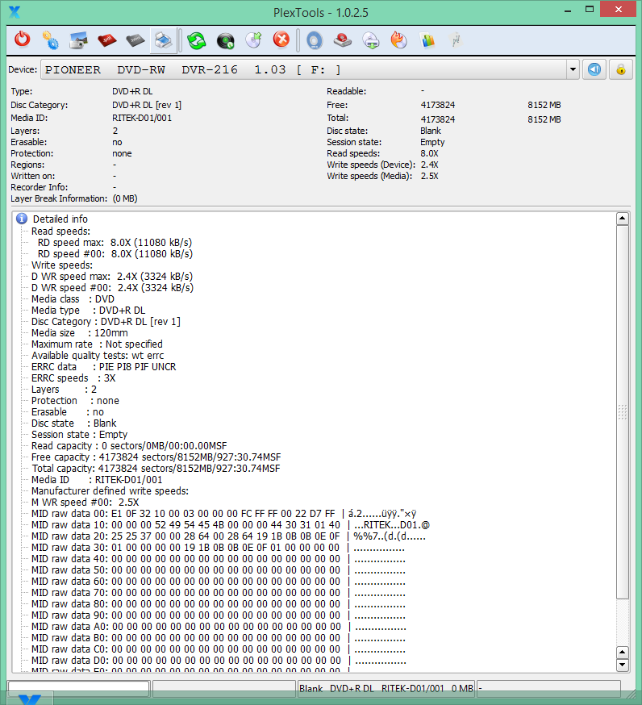Select 'MID raw data 10' row
The width and height of the screenshot is (642, 705).
231,524
